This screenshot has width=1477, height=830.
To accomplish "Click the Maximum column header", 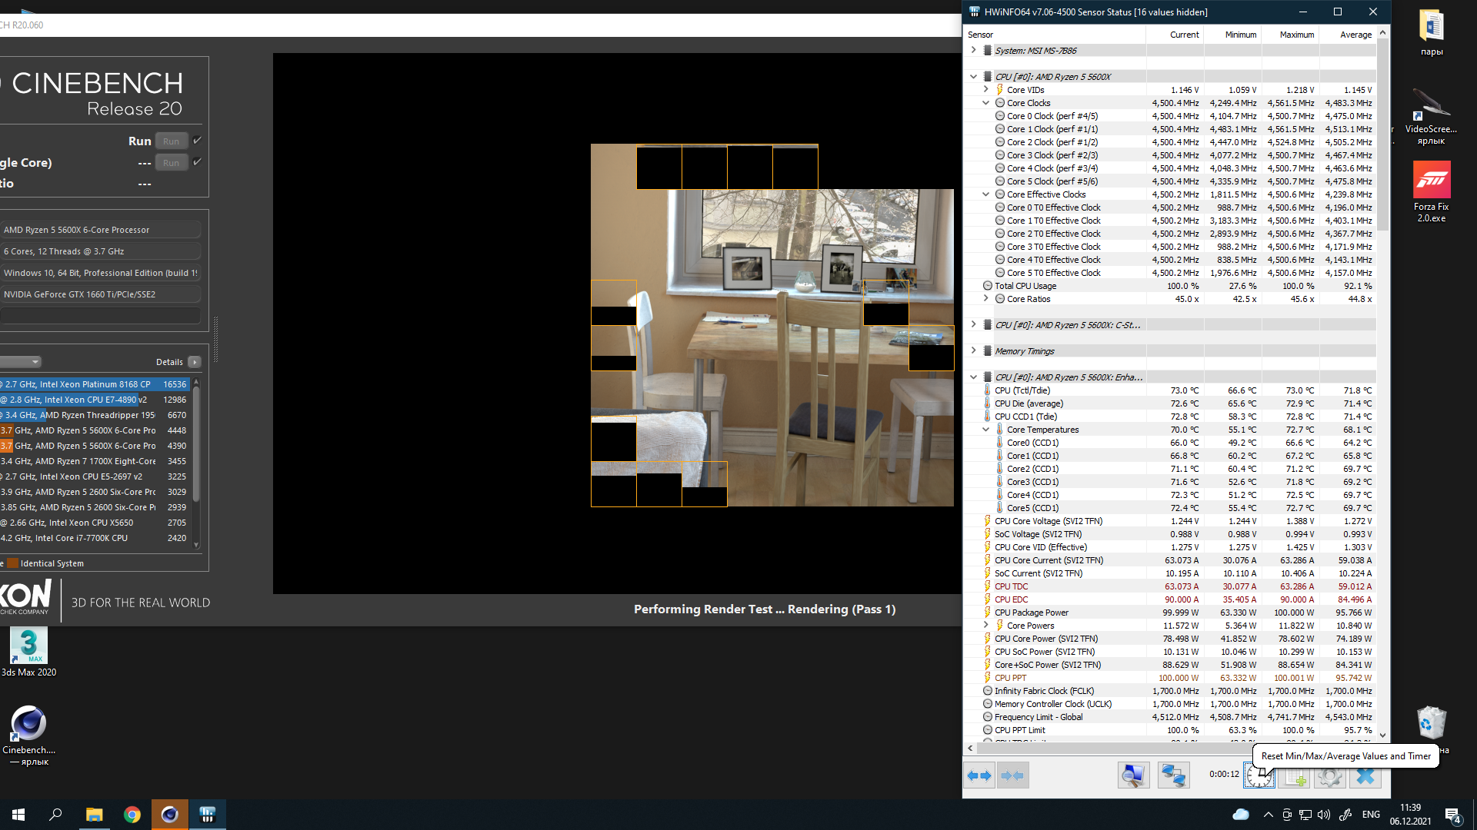I will coord(1296,35).
